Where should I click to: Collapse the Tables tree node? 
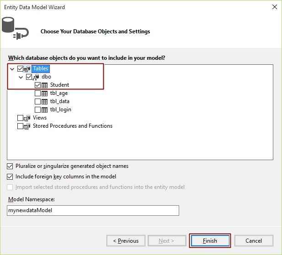[12, 69]
